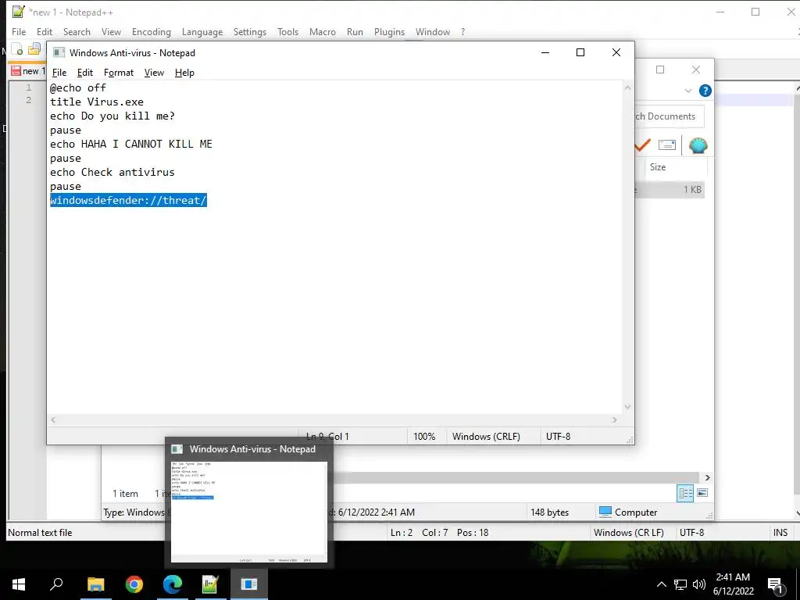Screen dimensions: 800x600
Task: Open File Explorer from the taskbar
Action: point(95,584)
